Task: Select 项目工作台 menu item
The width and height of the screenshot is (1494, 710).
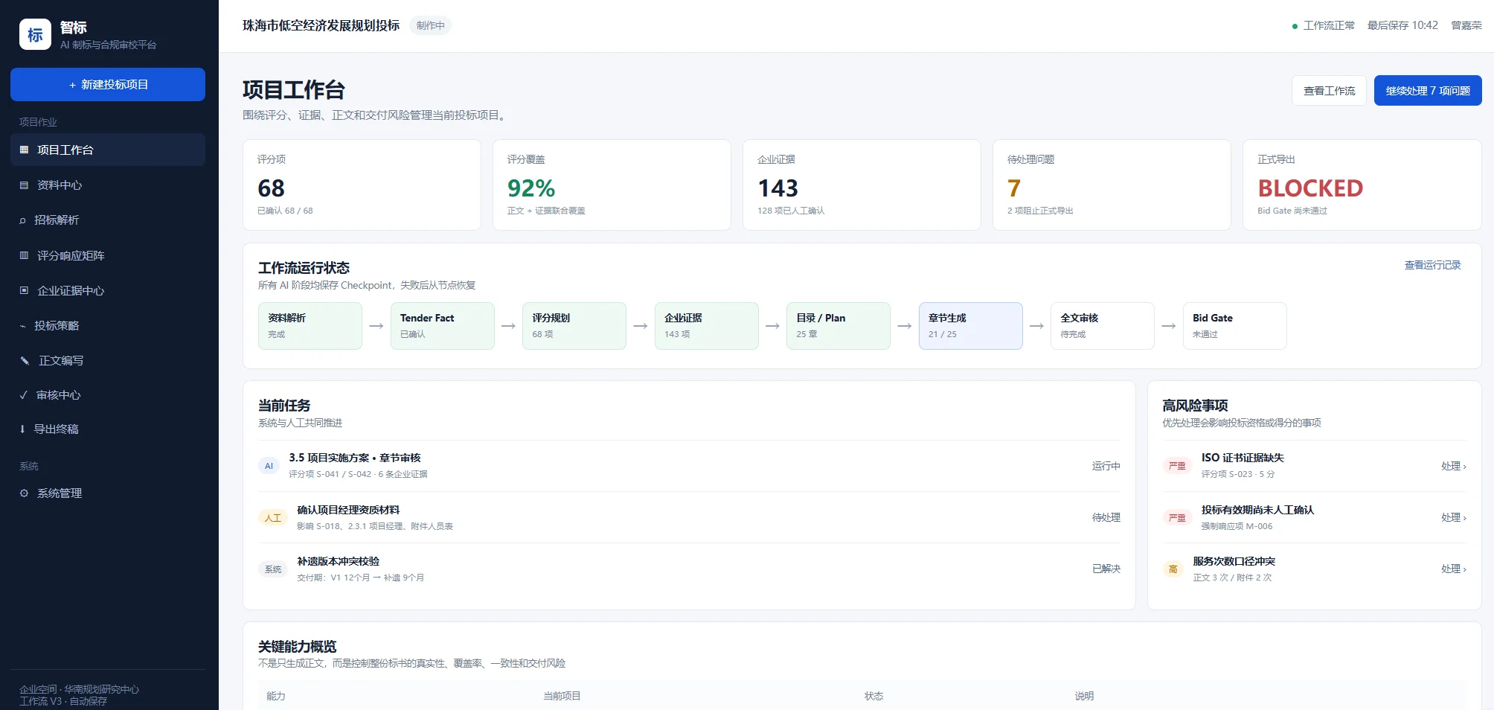Action: click(108, 150)
